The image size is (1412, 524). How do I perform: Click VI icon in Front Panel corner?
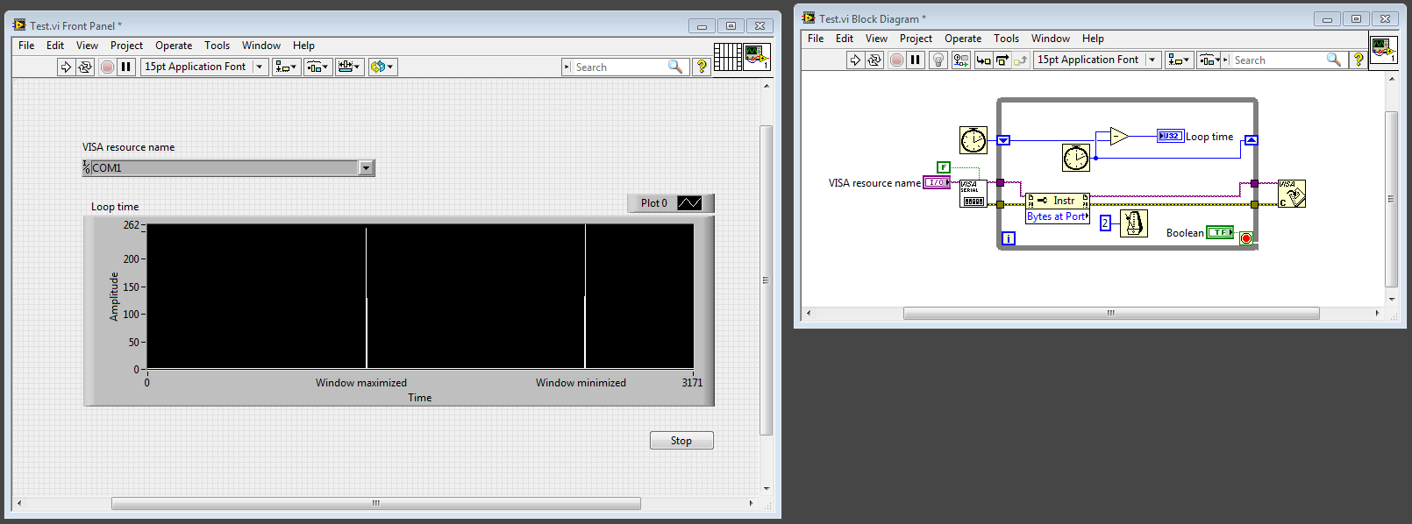[x=757, y=57]
